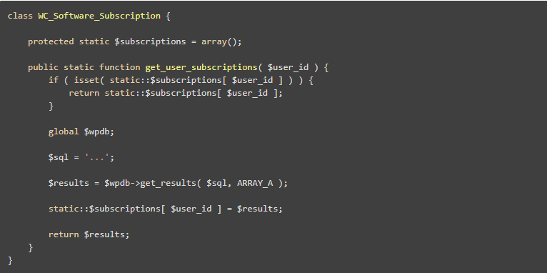Click the ARRAY_A constant
547x273 pixels.
pyautogui.click(x=255, y=183)
